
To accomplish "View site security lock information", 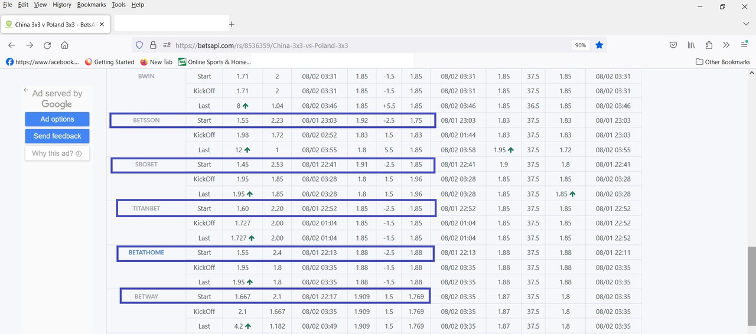I will coord(153,45).
